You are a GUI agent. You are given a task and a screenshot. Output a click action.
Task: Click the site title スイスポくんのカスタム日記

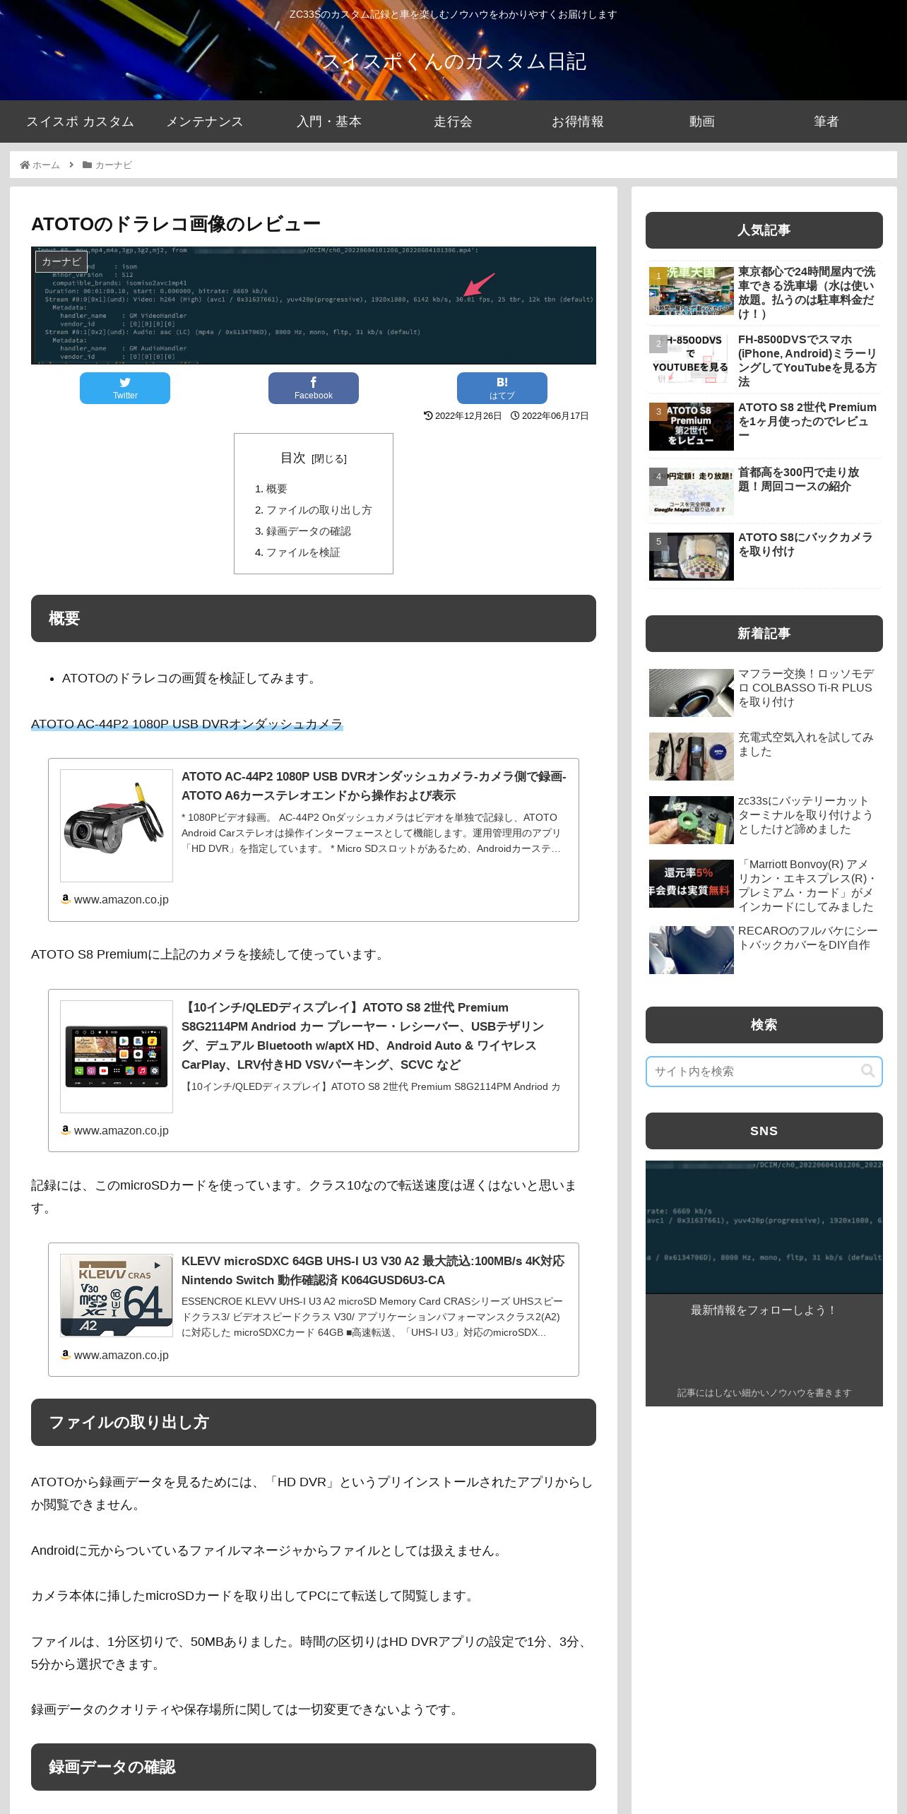(453, 61)
